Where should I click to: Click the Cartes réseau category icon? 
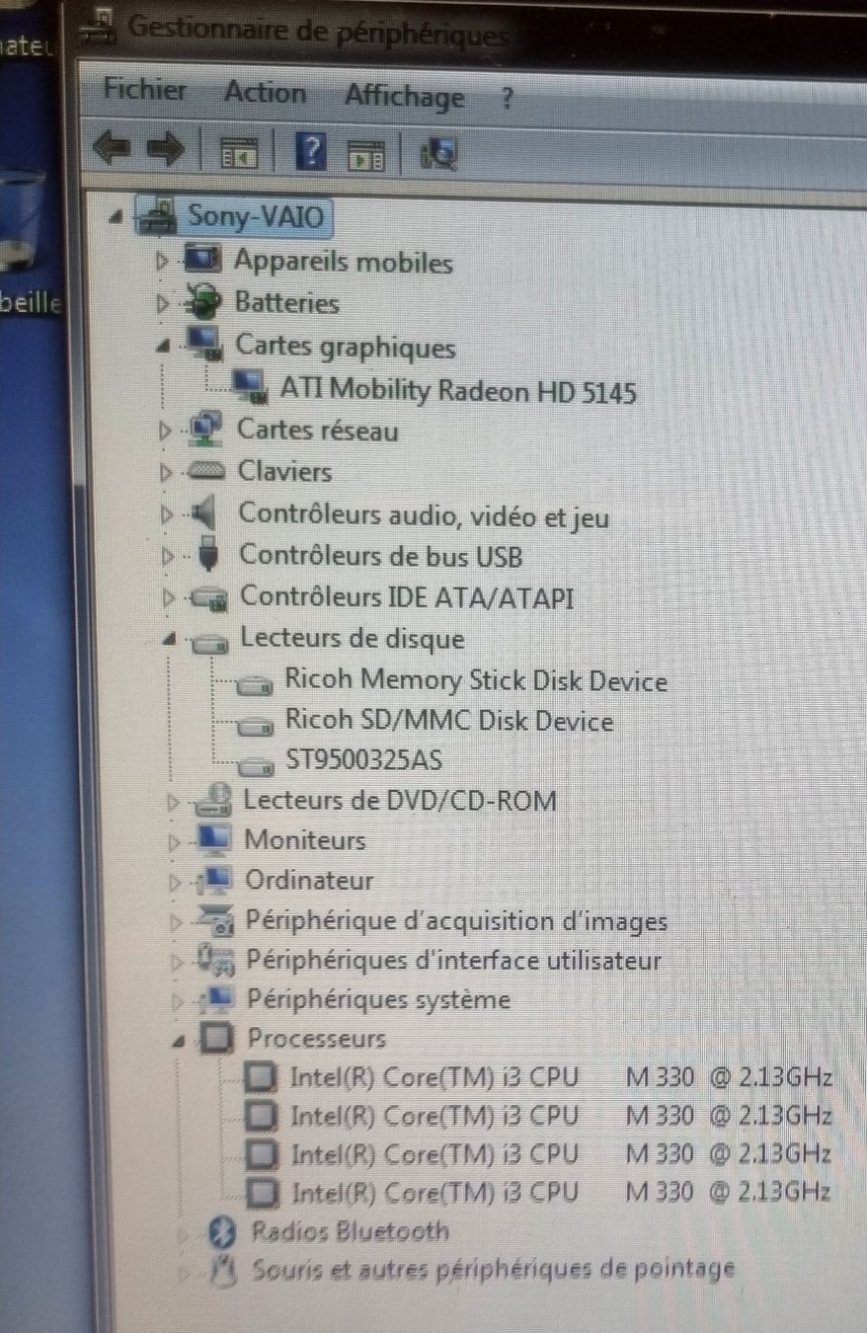point(206,431)
